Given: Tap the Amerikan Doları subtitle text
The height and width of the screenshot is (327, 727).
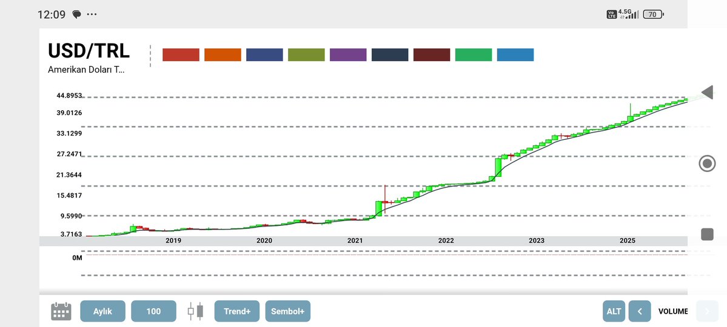Looking at the screenshot, I should click(x=86, y=70).
